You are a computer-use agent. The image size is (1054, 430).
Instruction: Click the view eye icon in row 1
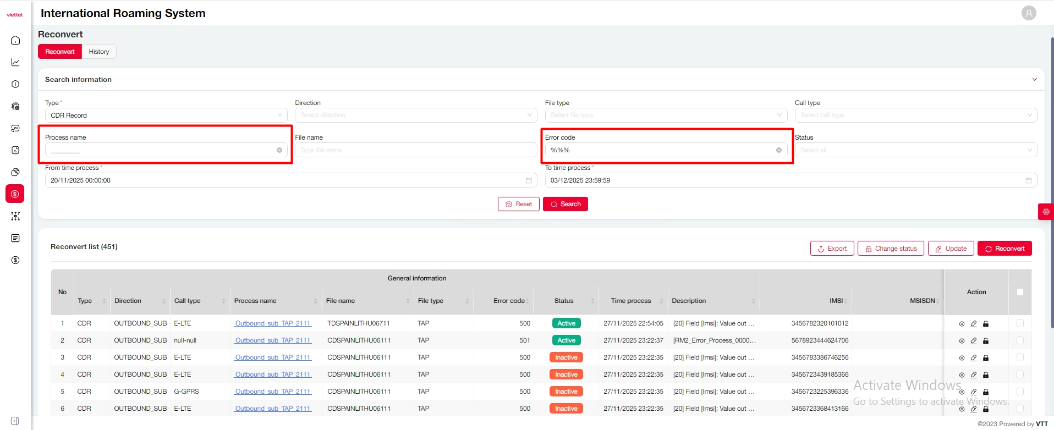tap(962, 324)
